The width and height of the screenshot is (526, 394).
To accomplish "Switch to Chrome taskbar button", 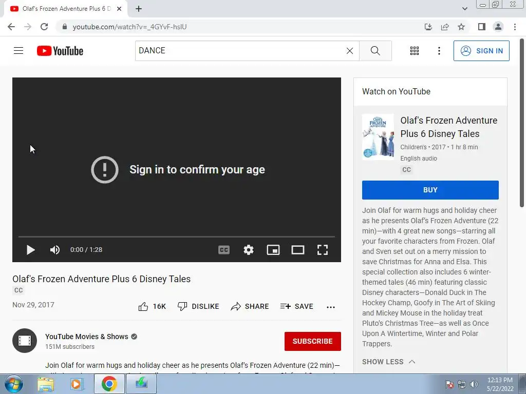I will [109, 384].
